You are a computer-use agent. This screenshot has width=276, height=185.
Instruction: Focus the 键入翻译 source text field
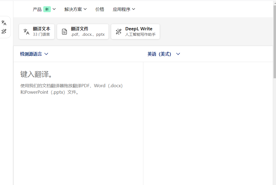pos(78,123)
